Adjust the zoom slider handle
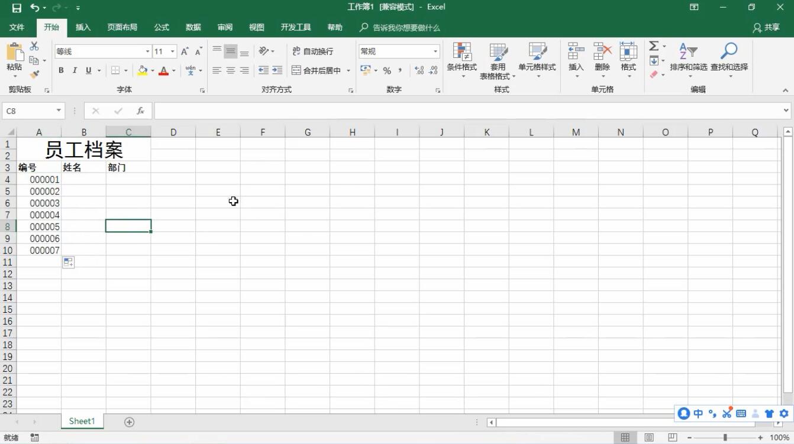794x444 pixels. (x=725, y=437)
